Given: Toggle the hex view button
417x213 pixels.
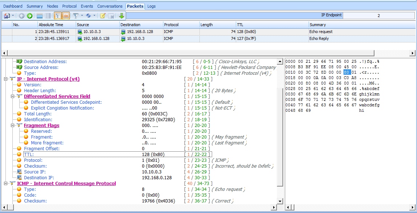Looking at the screenshot, I should (x=66, y=16).
